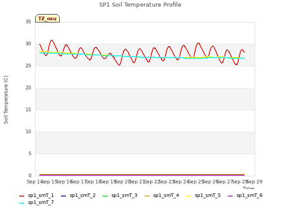Screen dimensions: 281x211
Task: Click the TZ_osu annotation label
Action: click(x=47, y=18)
